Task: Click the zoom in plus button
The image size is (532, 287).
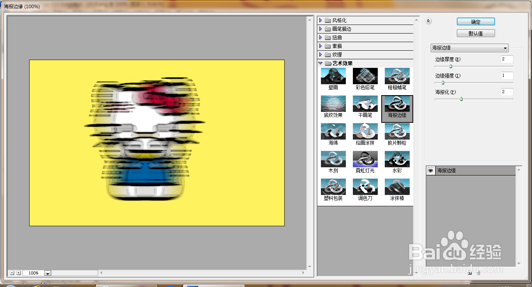Action: point(18,273)
